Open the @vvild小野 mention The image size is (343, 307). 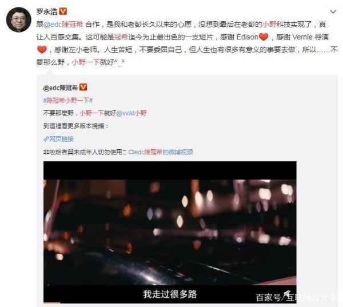[131, 113]
